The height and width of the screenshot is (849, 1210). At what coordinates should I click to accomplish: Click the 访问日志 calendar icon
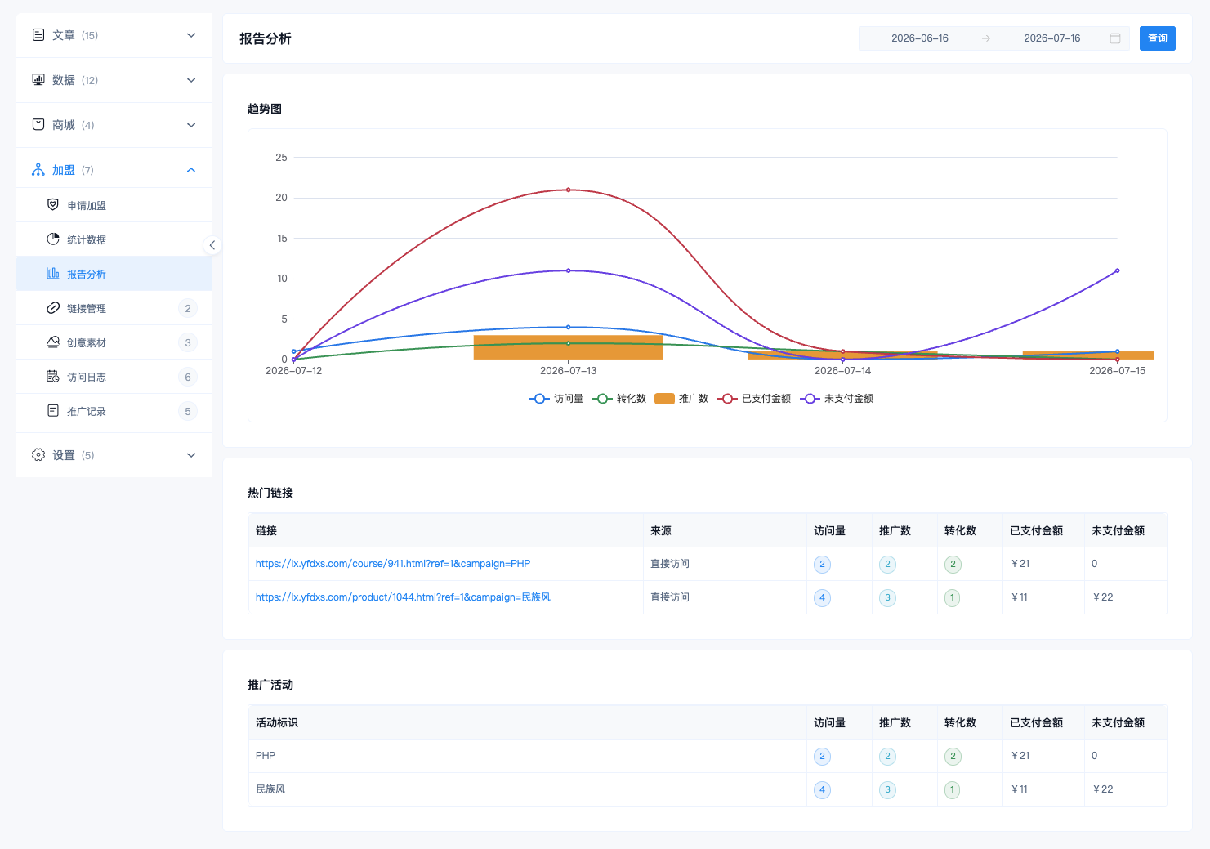pyautogui.click(x=53, y=376)
